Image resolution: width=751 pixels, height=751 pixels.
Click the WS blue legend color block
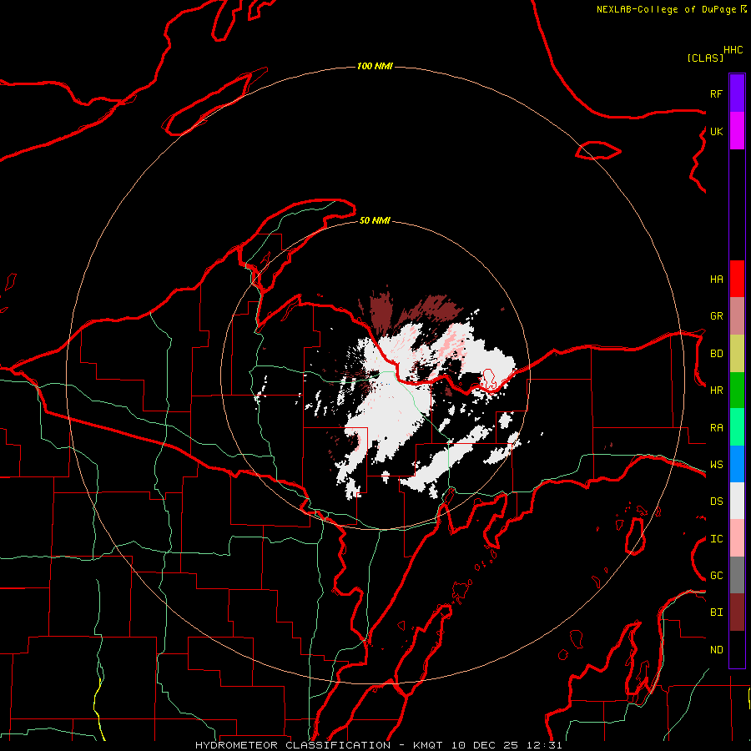click(737, 464)
